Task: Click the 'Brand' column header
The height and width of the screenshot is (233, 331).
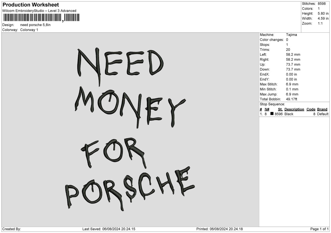Action: pyautogui.click(x=322, y=109)
